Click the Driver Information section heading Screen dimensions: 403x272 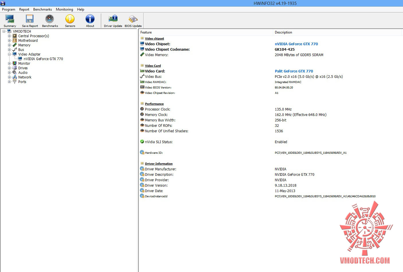[159, 163]
